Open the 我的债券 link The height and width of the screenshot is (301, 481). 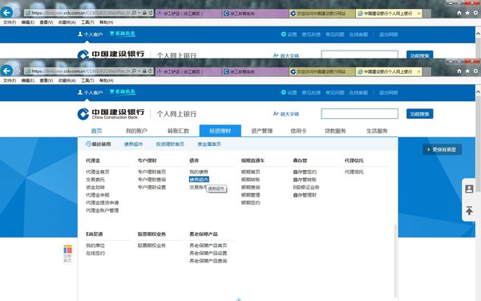199,172
